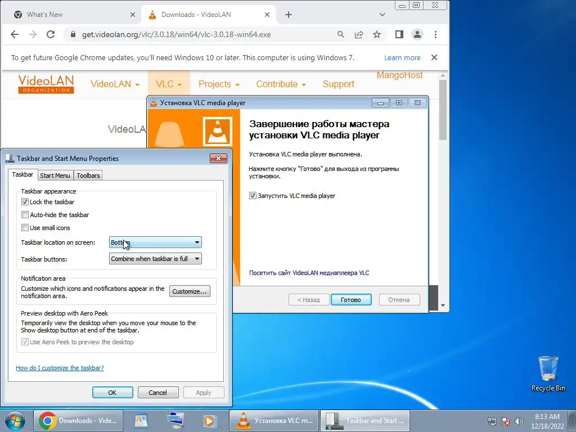Open the Support nav item

(x=338, y=84)
